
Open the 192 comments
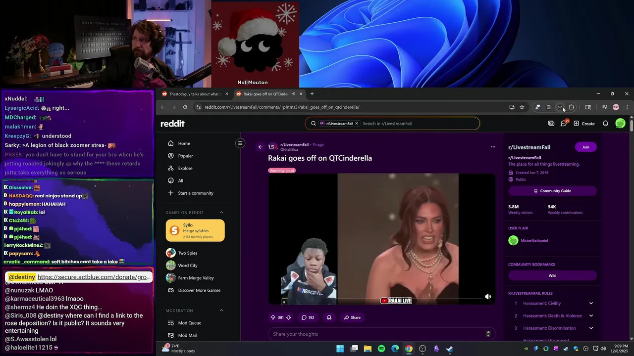click(x=308, y=317)
